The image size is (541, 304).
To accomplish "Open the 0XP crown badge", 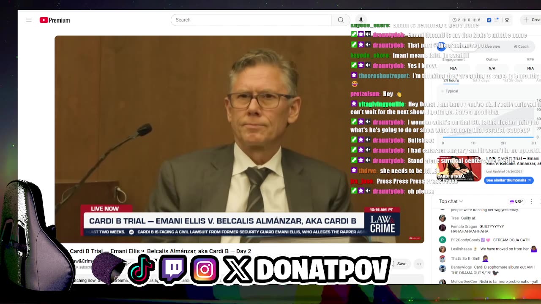I will pyautogui.click(x=516, y=201).
